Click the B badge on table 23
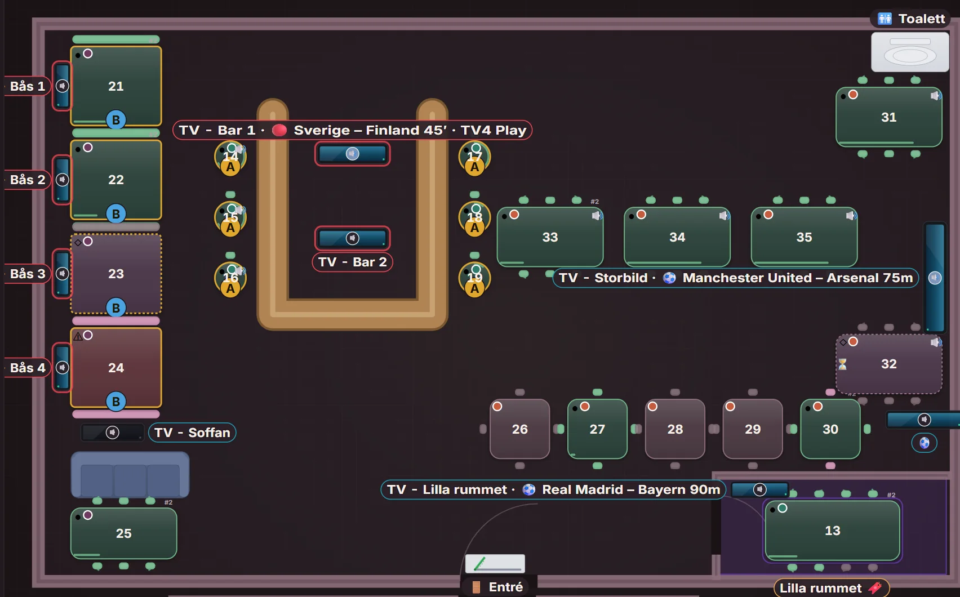 pyautogui.click(x=116, y=308)
